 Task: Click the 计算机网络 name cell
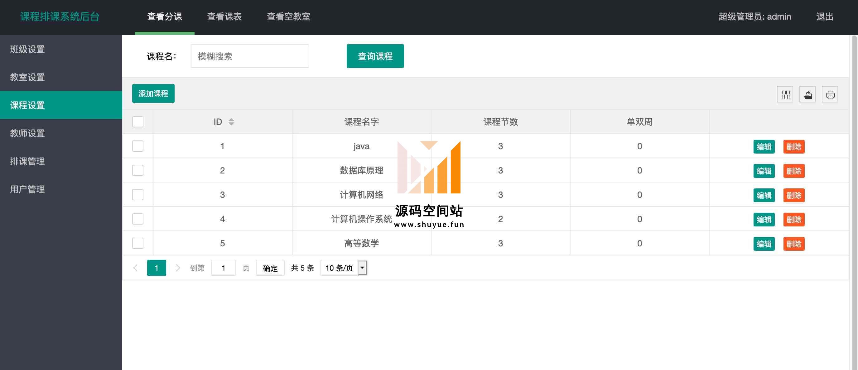[361, 195]
